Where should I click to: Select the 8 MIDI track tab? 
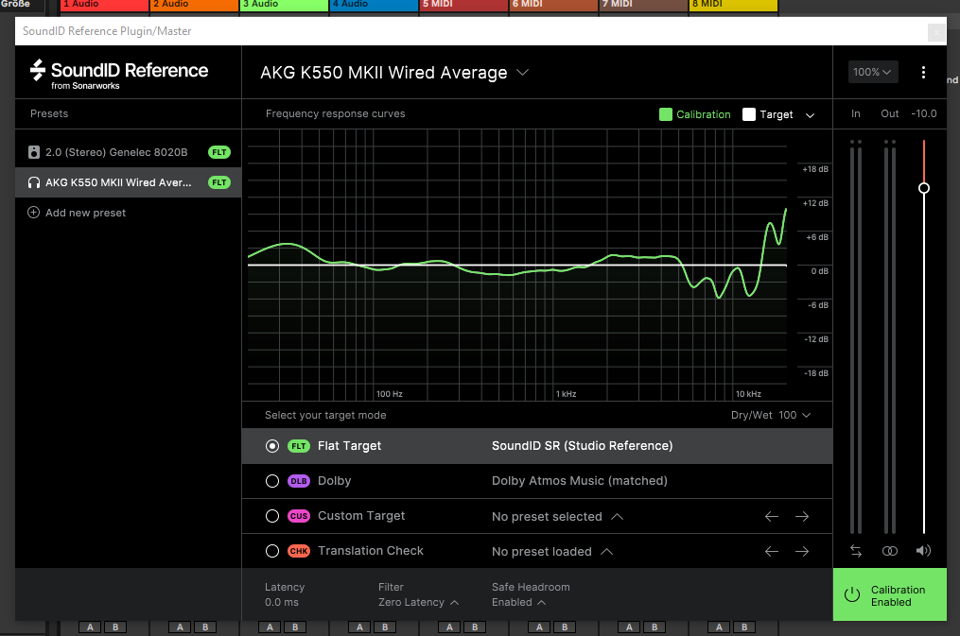click(733, 5)
